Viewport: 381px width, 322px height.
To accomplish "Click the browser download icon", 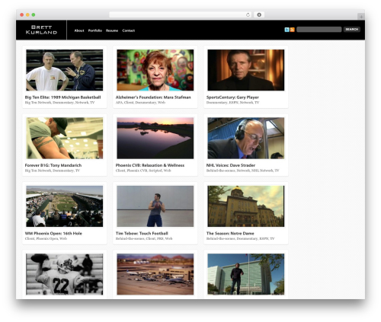I will 259,15.
